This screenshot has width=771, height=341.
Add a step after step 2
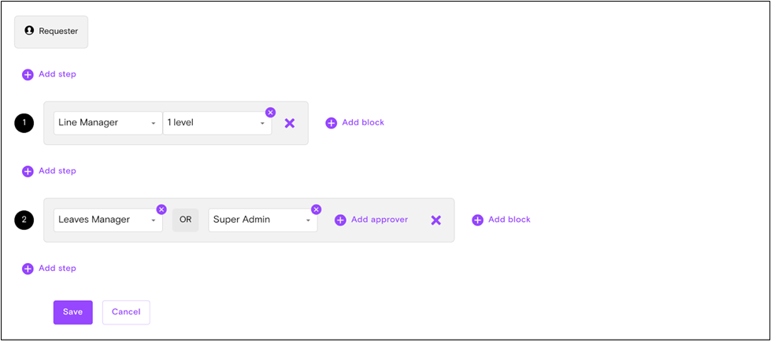click(50, 269)
